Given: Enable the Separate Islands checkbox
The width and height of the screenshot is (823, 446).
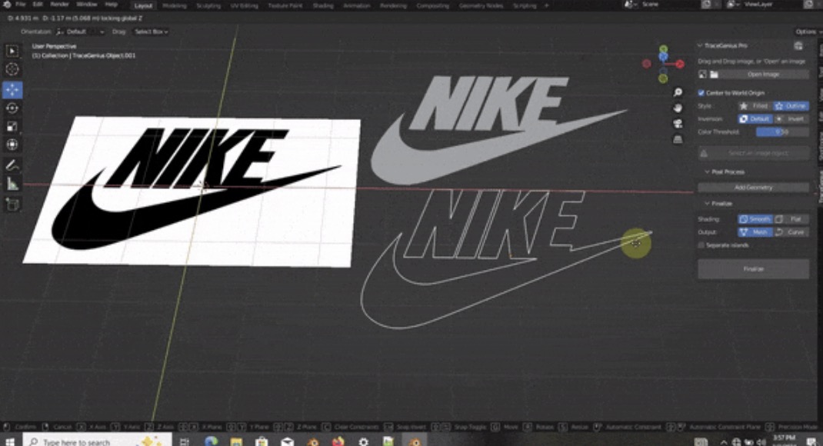Looking at the screenshot, I should coord(701,245).
